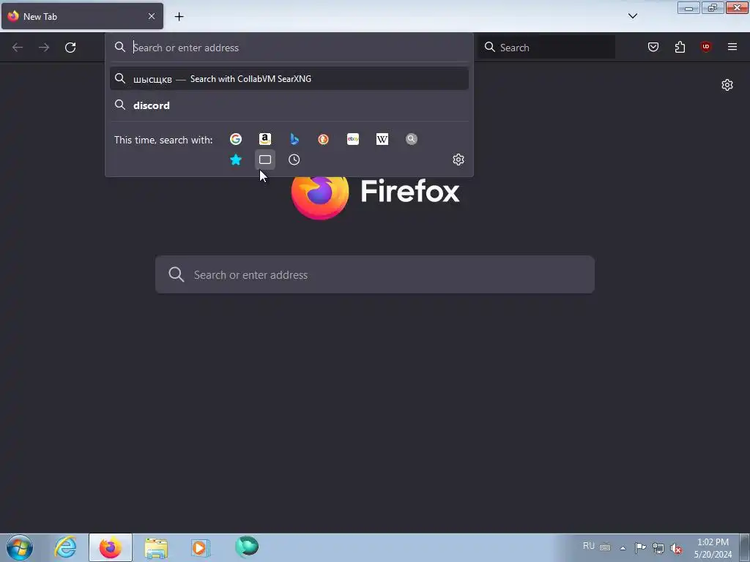The height and width of the screenshot is (562, 750).
Task: Open search settings gear in dropdown
Action: click(x=458, y=160)
